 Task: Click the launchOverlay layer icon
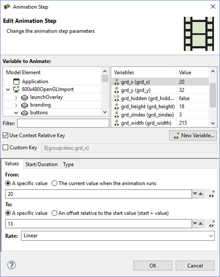(x=24, y=97)
